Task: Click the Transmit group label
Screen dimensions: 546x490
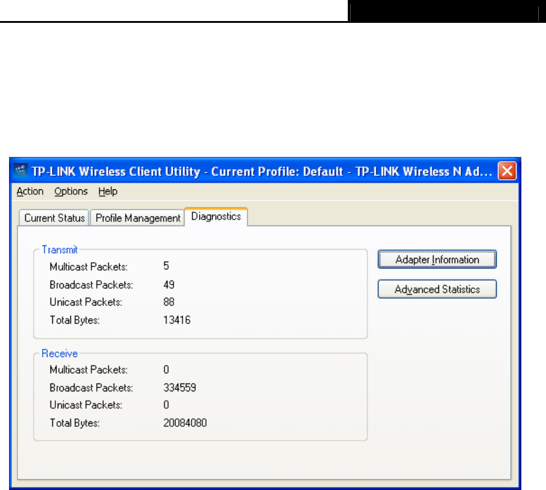Action: (59, 250)
